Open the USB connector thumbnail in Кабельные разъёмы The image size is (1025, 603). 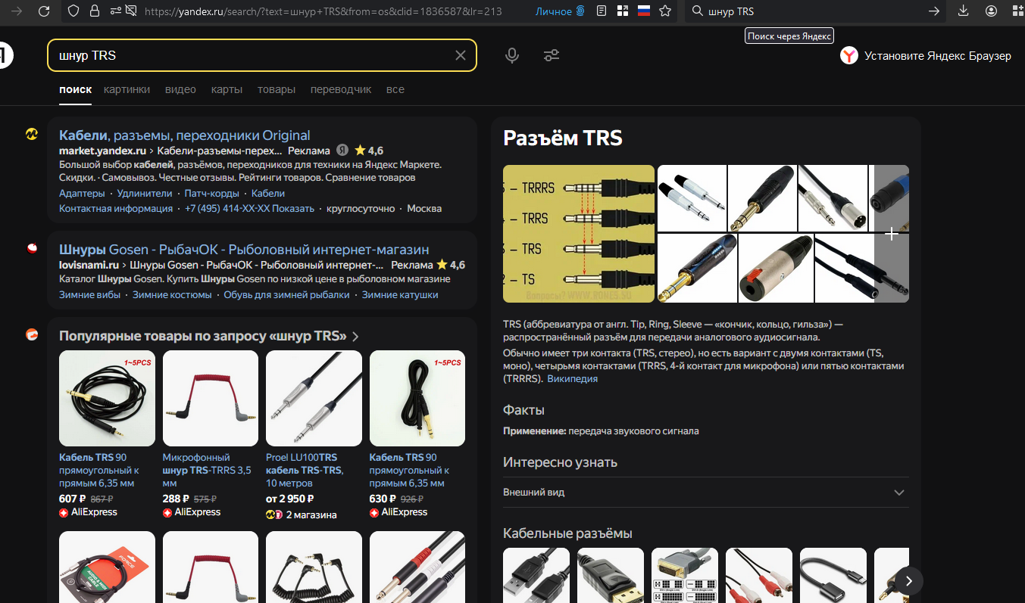click(536, 576)
